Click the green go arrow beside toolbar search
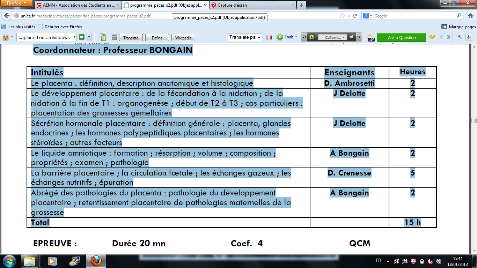477x268 pixels. (82, 37)
